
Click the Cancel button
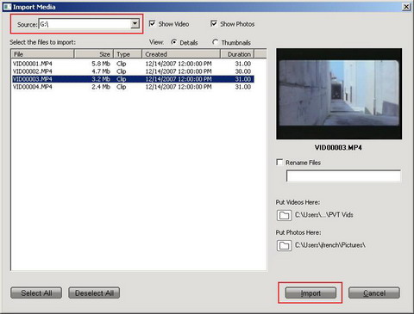[374, 293]
